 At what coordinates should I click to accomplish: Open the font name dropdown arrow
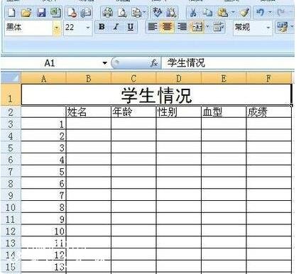click(56, 28)
